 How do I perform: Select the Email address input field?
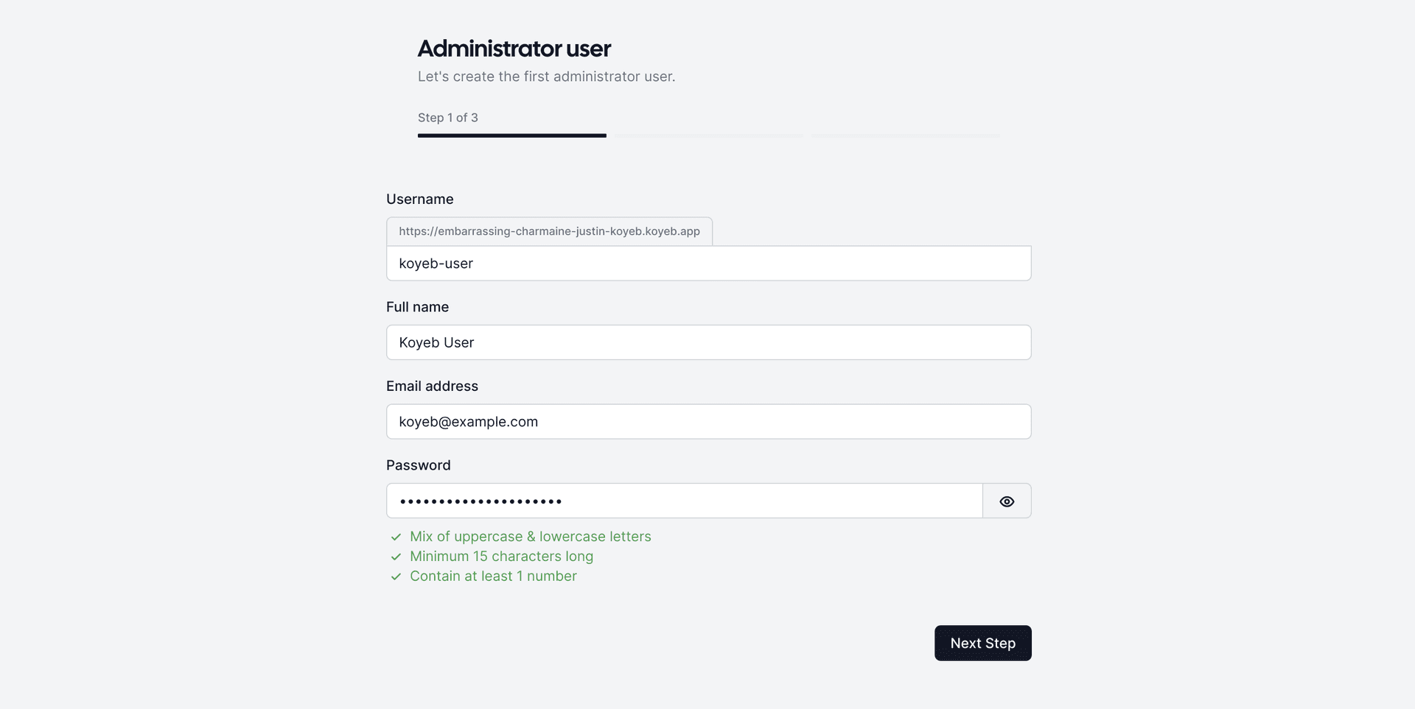pos(708,422)
